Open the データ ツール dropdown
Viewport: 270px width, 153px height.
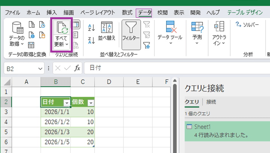tap(170, 33)
